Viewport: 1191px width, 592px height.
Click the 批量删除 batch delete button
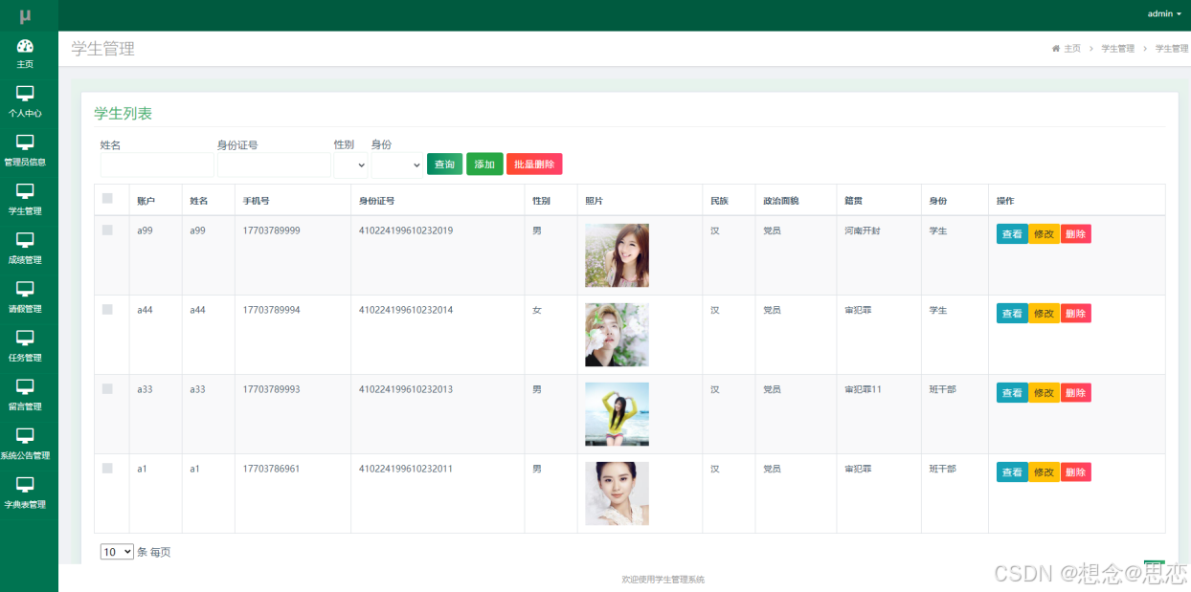(x=534, y=164)
